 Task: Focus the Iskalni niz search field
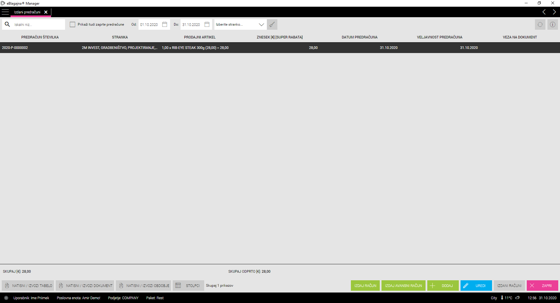(x=38, y=24)
